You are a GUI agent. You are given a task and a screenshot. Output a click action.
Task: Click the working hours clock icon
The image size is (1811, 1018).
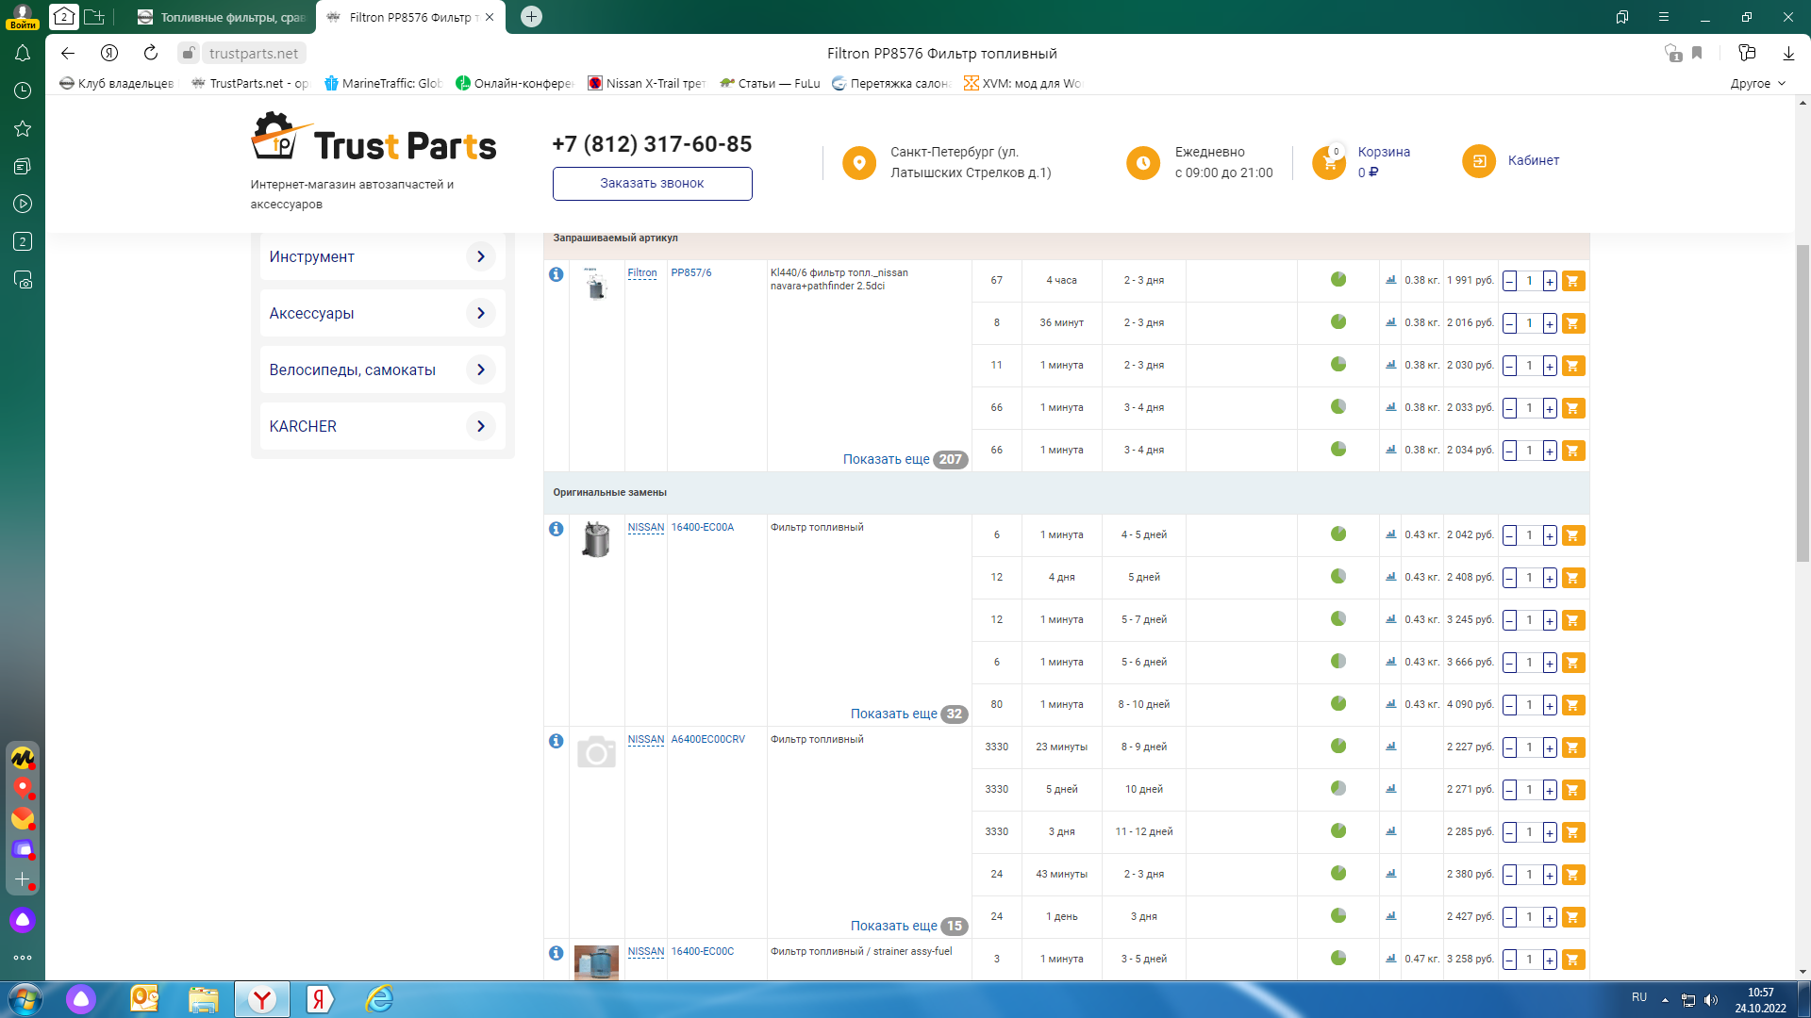point(1143,162)
